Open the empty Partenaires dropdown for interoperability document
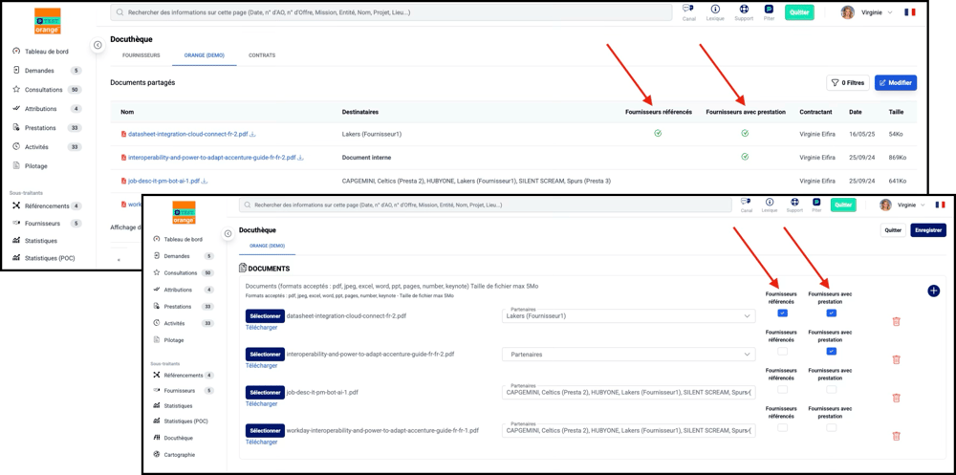The image size is (956, 475). (x=628, y=355)
